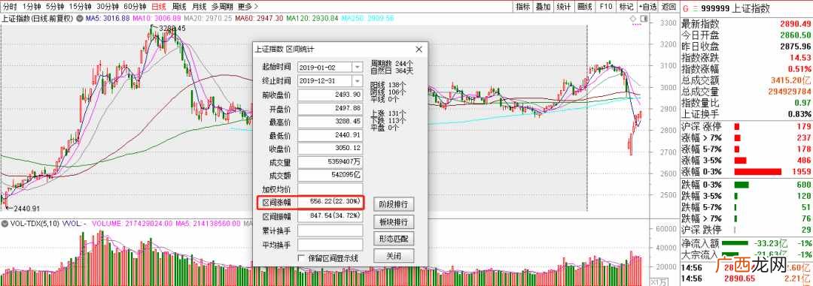Click the 开盘价 value field

click(330, 109)
